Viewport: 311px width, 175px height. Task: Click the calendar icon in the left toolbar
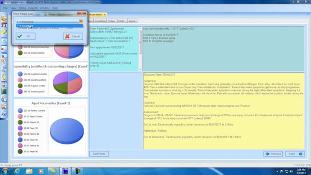tap(4, 25)
